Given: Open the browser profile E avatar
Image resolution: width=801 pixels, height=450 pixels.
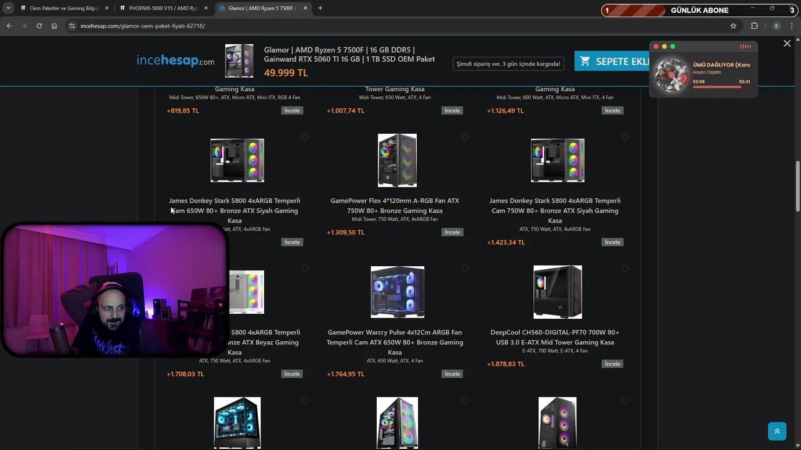Looking at the screenshot, I should point(777,26).
